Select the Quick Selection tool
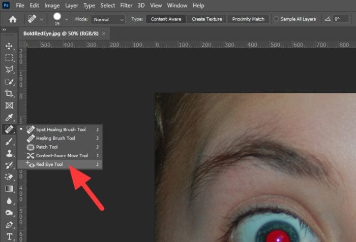 9,82
